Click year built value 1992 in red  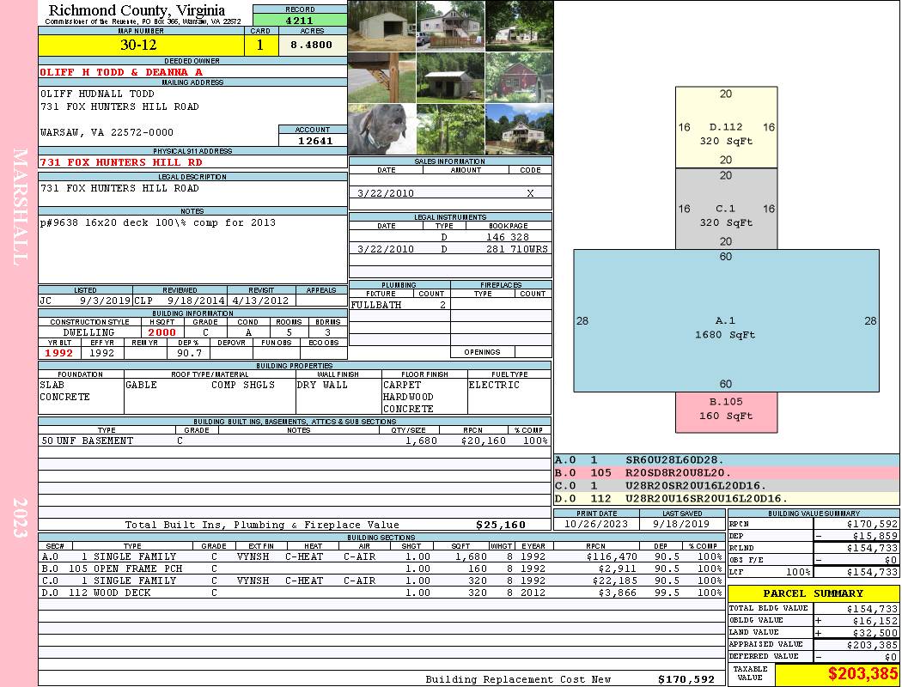(x=58, y=353)
